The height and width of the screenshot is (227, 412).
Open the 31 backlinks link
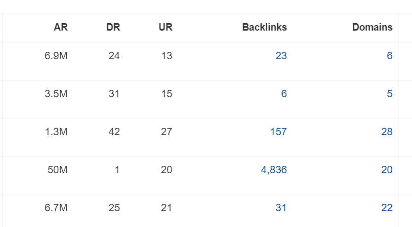281,208
